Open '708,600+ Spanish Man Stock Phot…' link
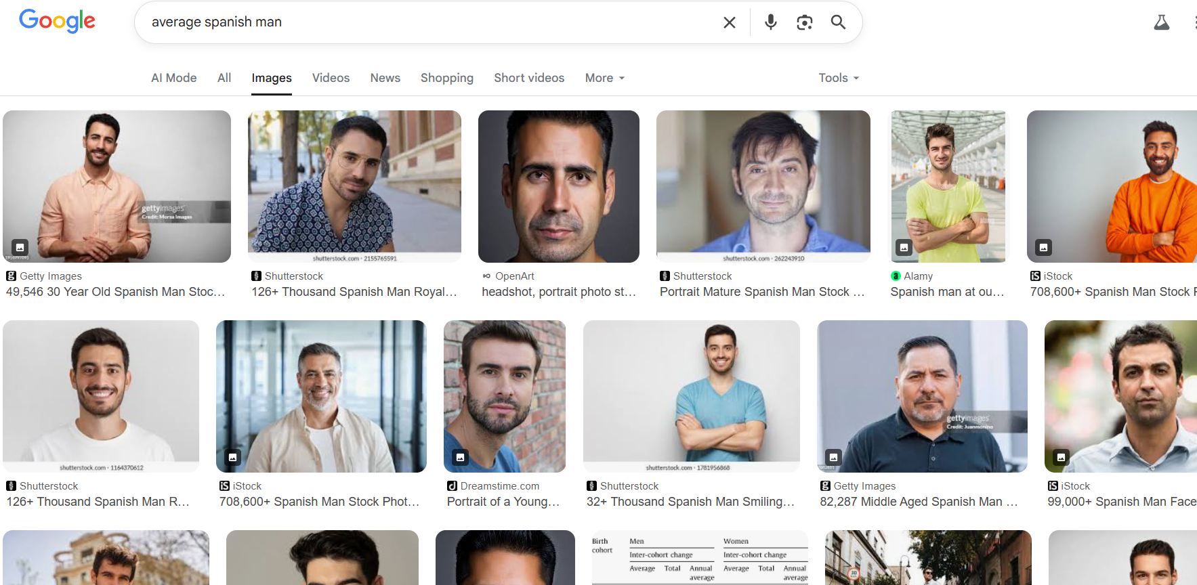Screen dimensions: 1197x585 320,502
